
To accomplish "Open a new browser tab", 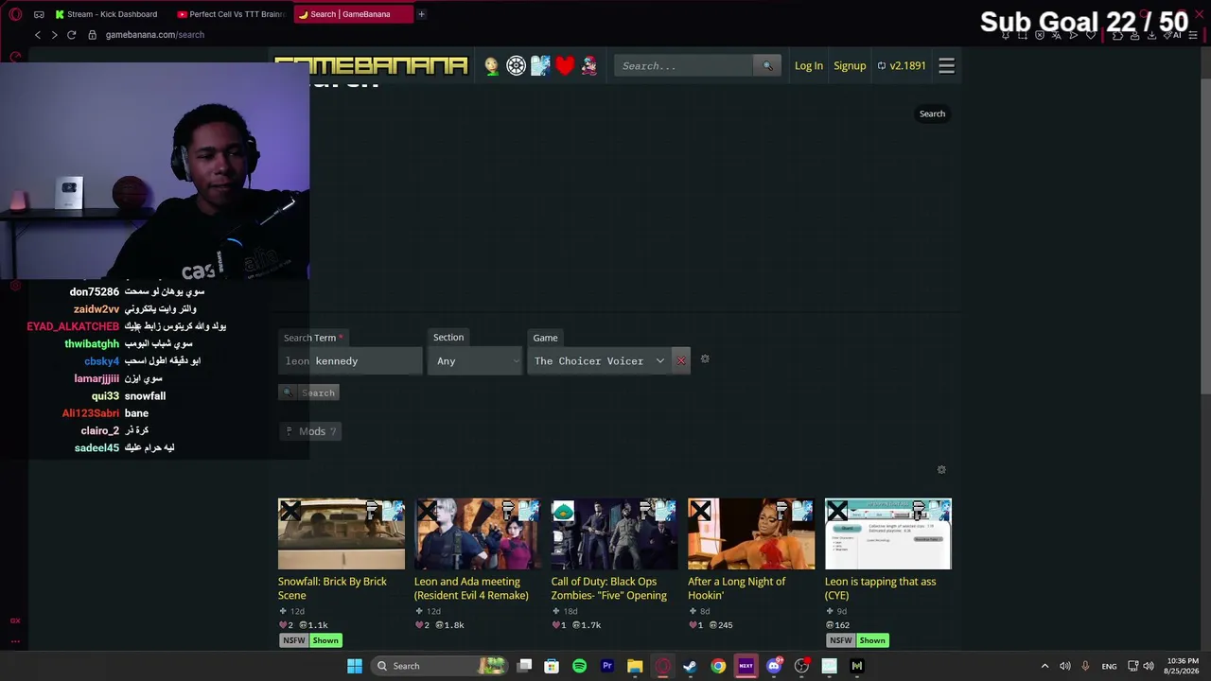I will click(x=421, y=14).
